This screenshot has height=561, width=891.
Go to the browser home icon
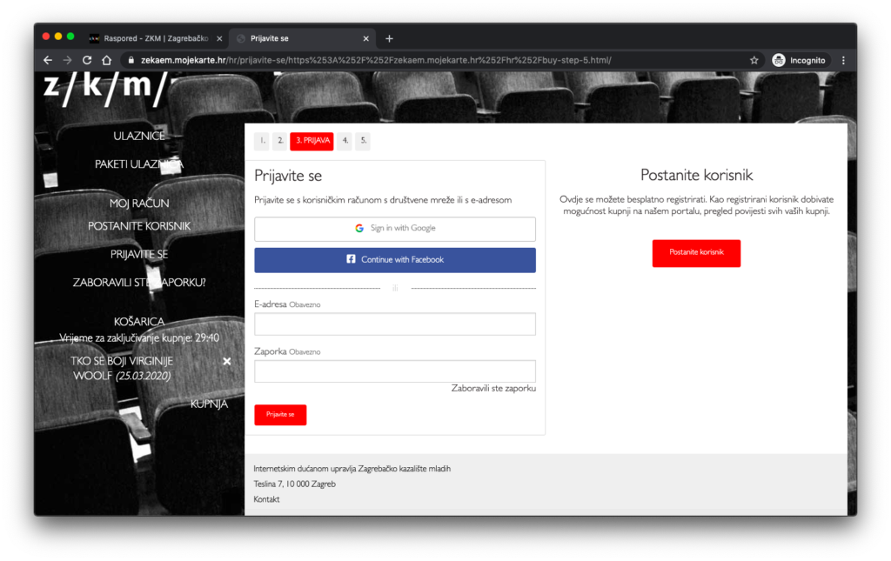pos(106,60)
